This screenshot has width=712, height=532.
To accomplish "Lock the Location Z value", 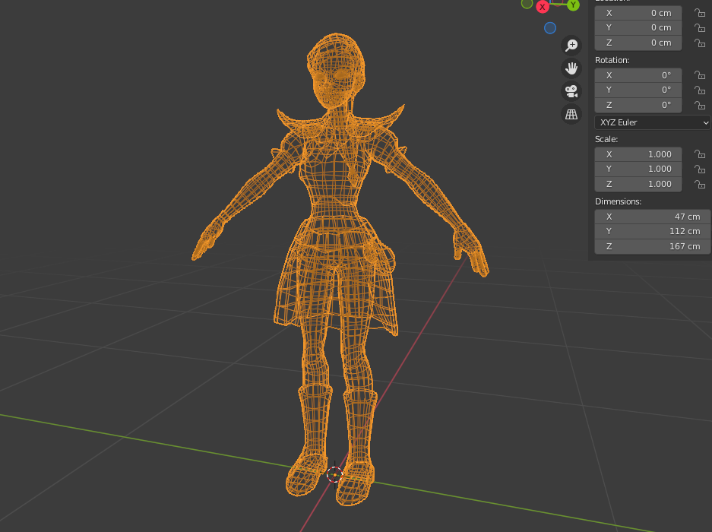I will 700,43.
